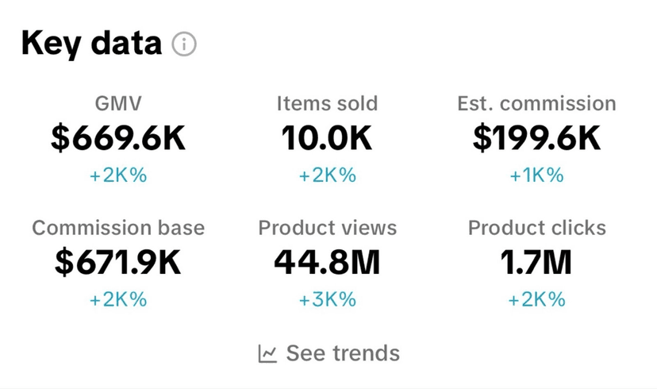657x389 pixels.
Task: Select the Product views label
Action: pos(327,228)
